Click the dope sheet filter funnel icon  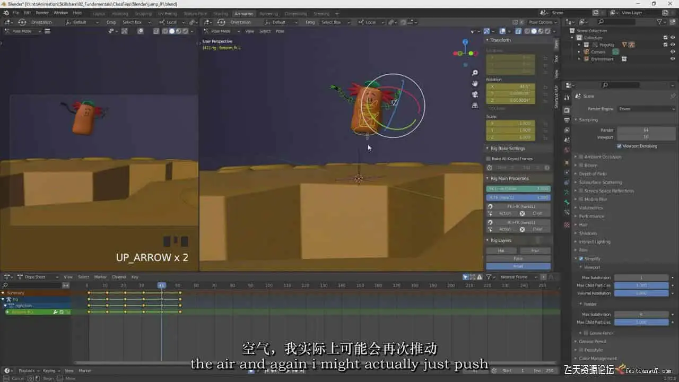[489, 277]
